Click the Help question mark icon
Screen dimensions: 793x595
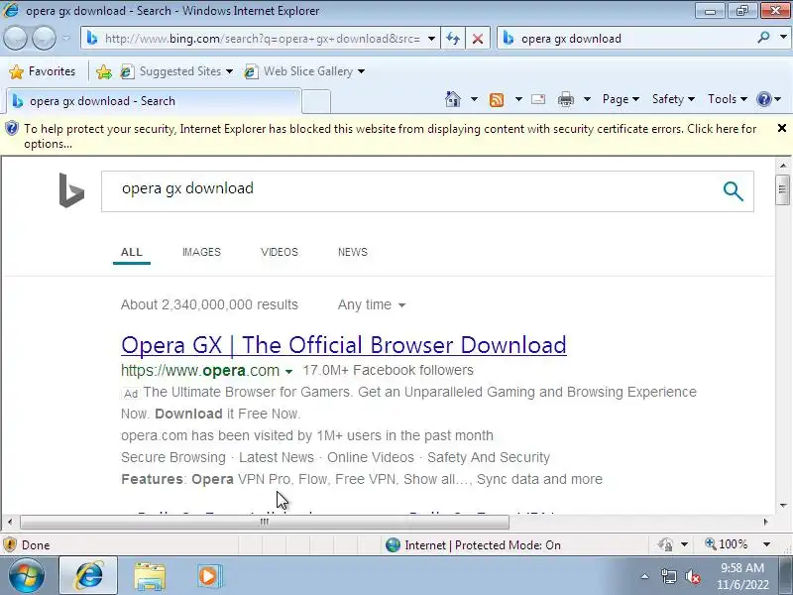pos(763,99)
